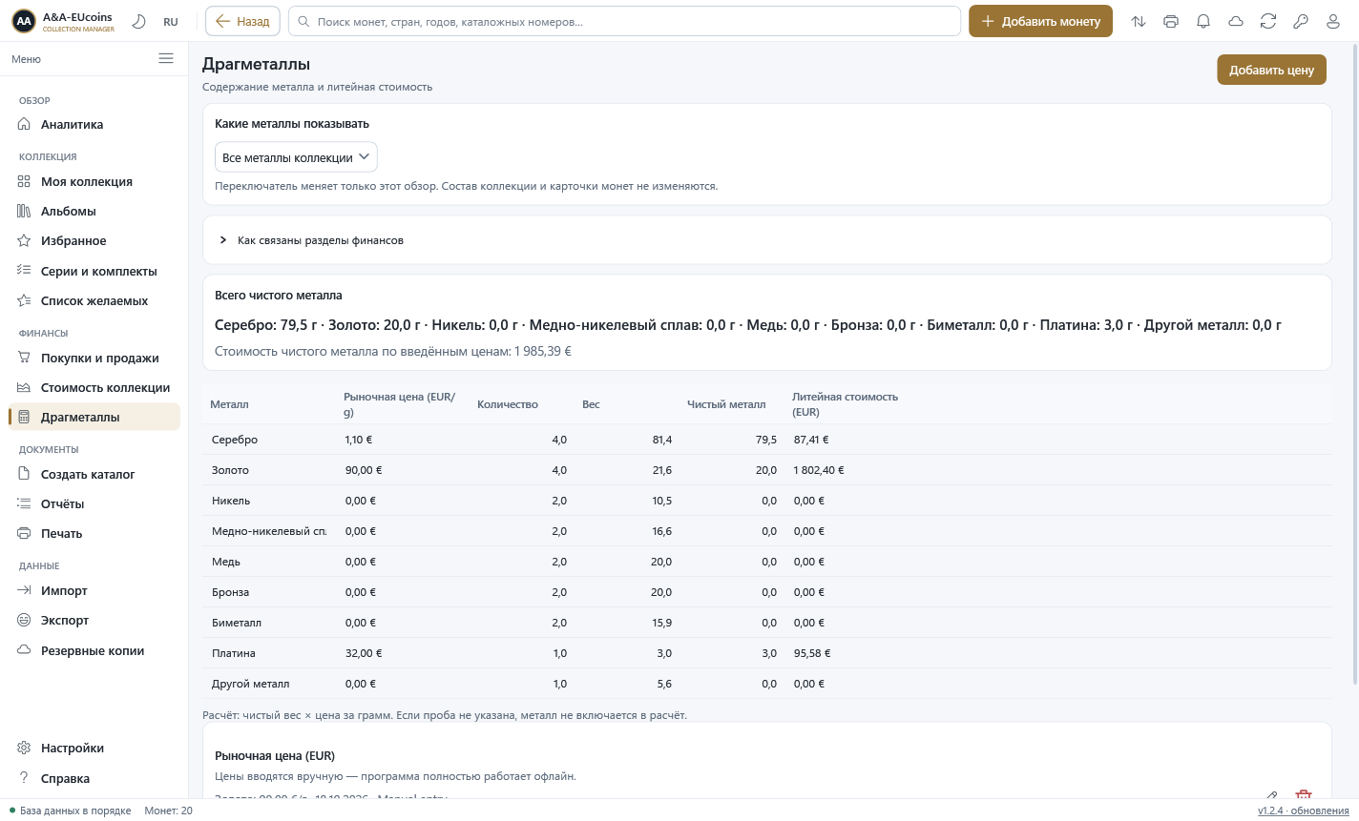Screen dimensions: 1359x821
Task: Open the metals selector dropdown 'Все металлы коллекции'
Action: tap(296, 157)
